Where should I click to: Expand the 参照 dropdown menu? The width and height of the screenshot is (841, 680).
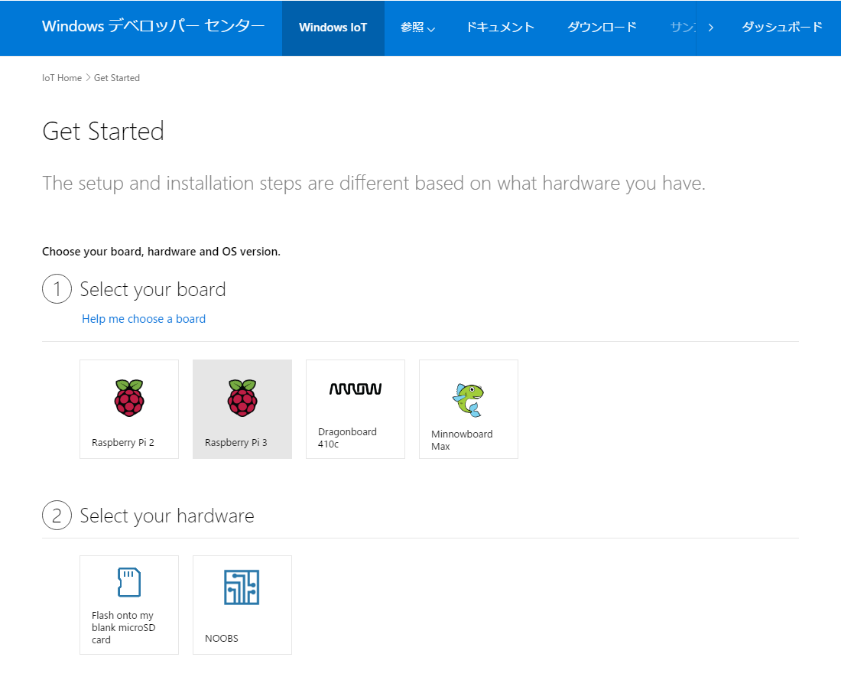[417, 28]
